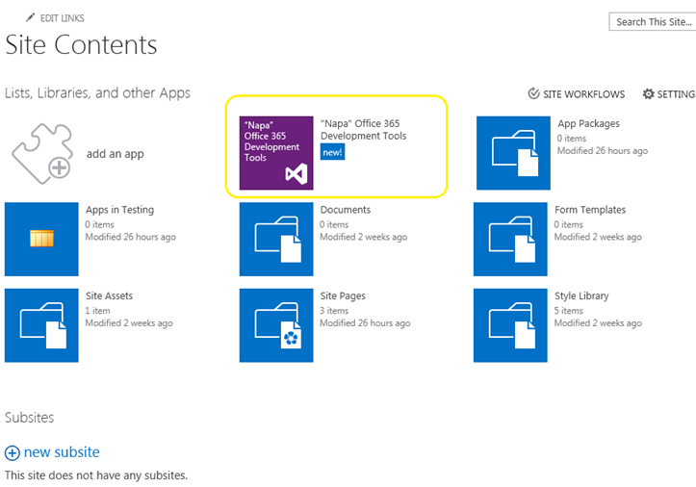
Task: Click "0 items" under Apps in Testing
Action: click(x=100, y=224)
